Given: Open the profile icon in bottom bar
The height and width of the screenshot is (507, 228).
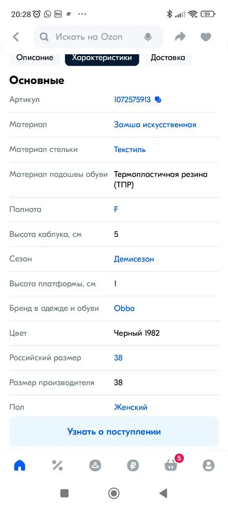Looking at the screenshot, I should pyautogui.click(x=209, y=465).
